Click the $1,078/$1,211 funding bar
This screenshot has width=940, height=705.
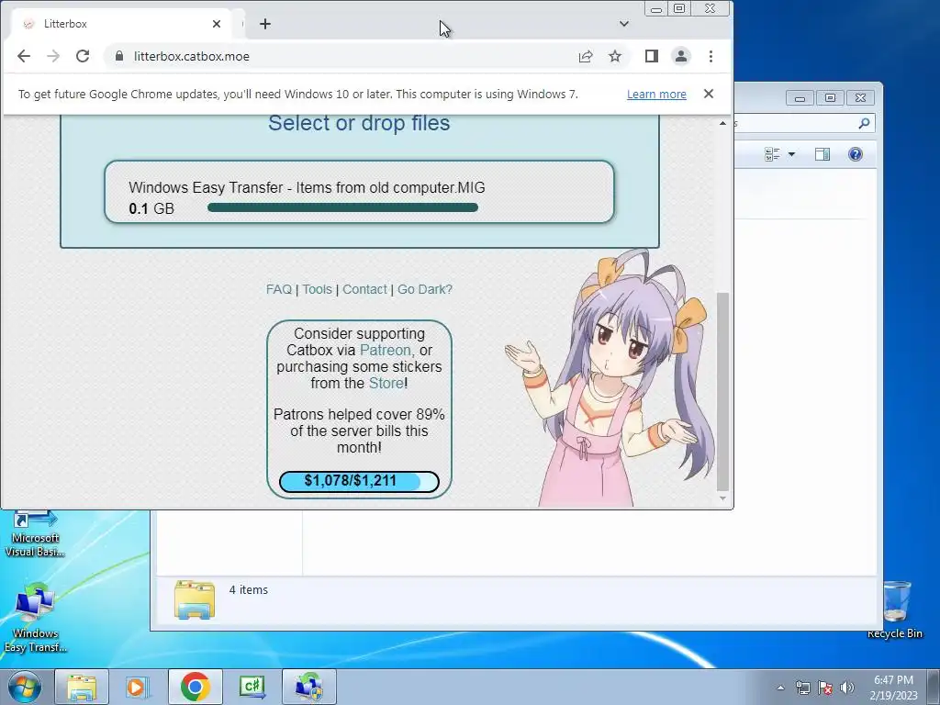point(359,481)
